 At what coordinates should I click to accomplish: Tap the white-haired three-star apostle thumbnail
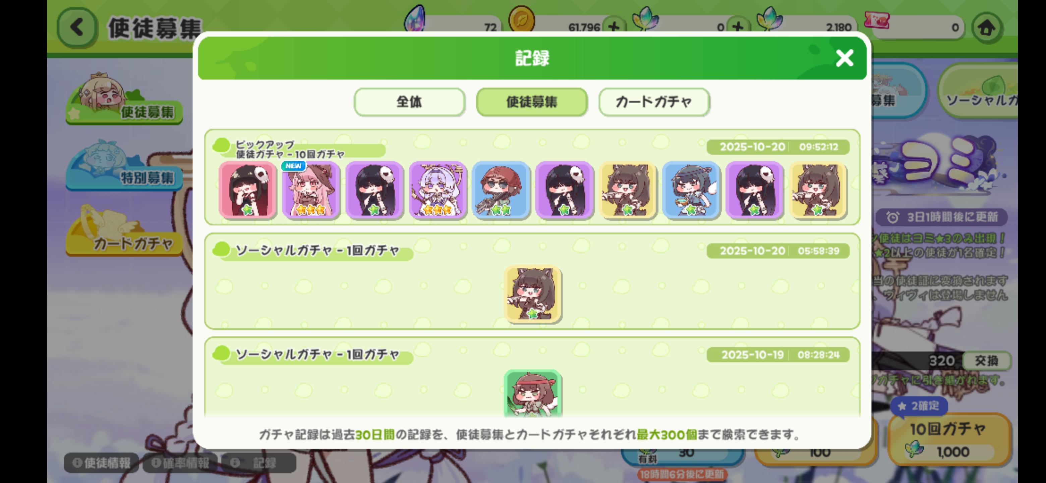coord(438,190)
